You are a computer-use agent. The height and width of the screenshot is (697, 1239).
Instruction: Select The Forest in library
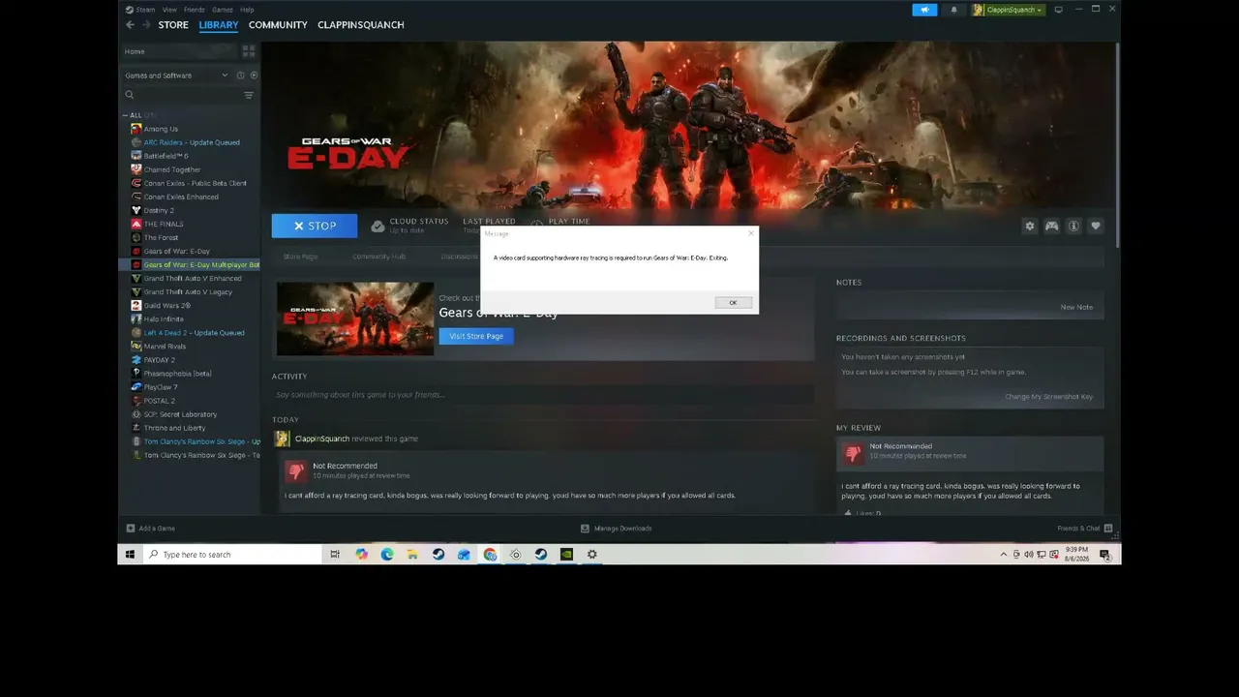[x=161, y=237]
